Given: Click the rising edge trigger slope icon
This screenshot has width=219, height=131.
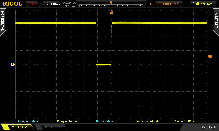Looking at the screenshot, I should tap(193, 4).
